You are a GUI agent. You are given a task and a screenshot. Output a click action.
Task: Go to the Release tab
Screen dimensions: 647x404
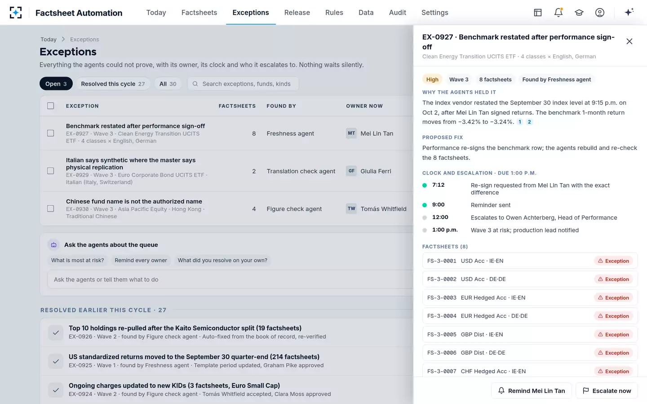(297, 13)
